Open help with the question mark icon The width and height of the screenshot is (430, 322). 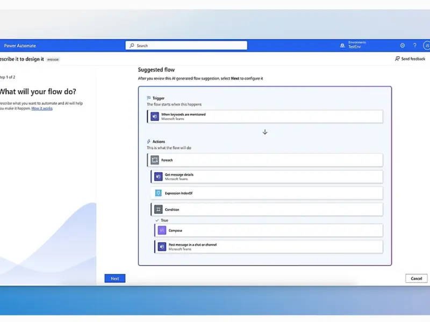pyautogui.click(x=414, y=46)
